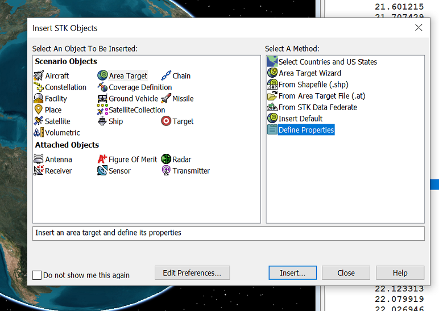Choose the Chain link icon
The image size is (439, 311).
coord(166,75)
